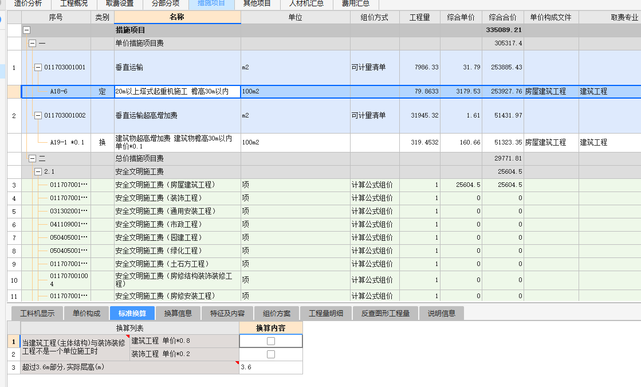This screenshot has width=641, height=387.
Task: Switch to the 造价分析 tab
Action: click(x=28, y=3)
